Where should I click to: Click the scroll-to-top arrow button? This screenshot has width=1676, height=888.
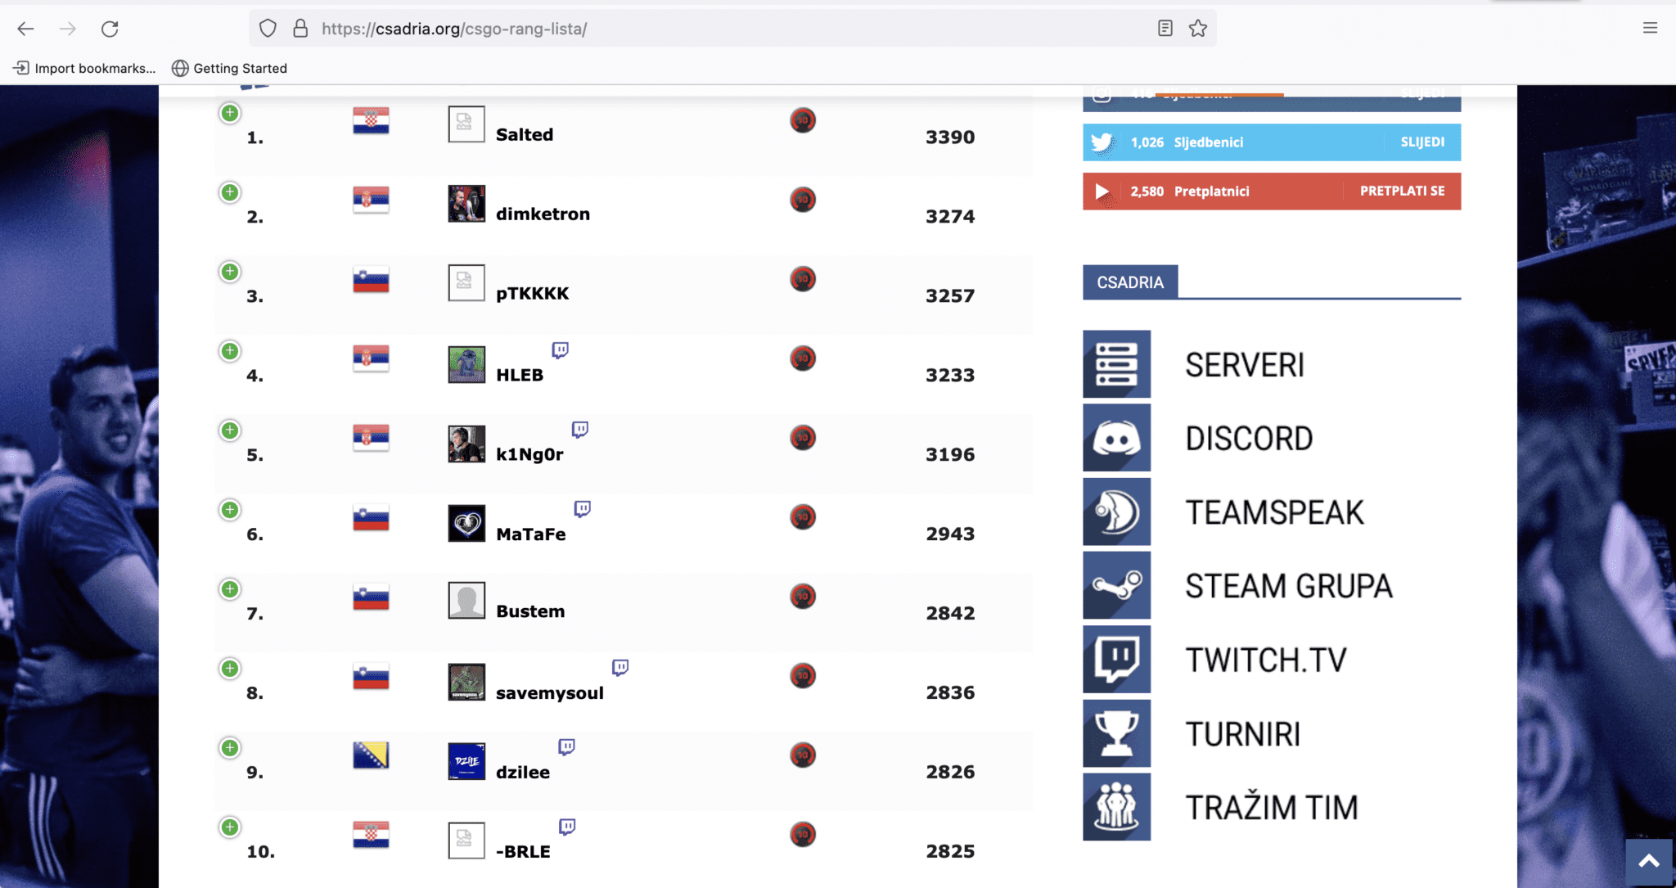pyautogui.click(x=1649, y=861)
